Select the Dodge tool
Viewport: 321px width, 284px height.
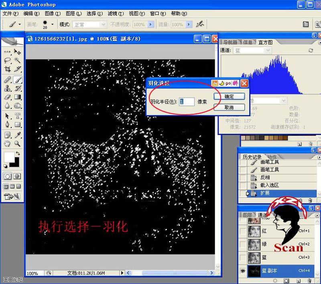[x=17, y=105]
